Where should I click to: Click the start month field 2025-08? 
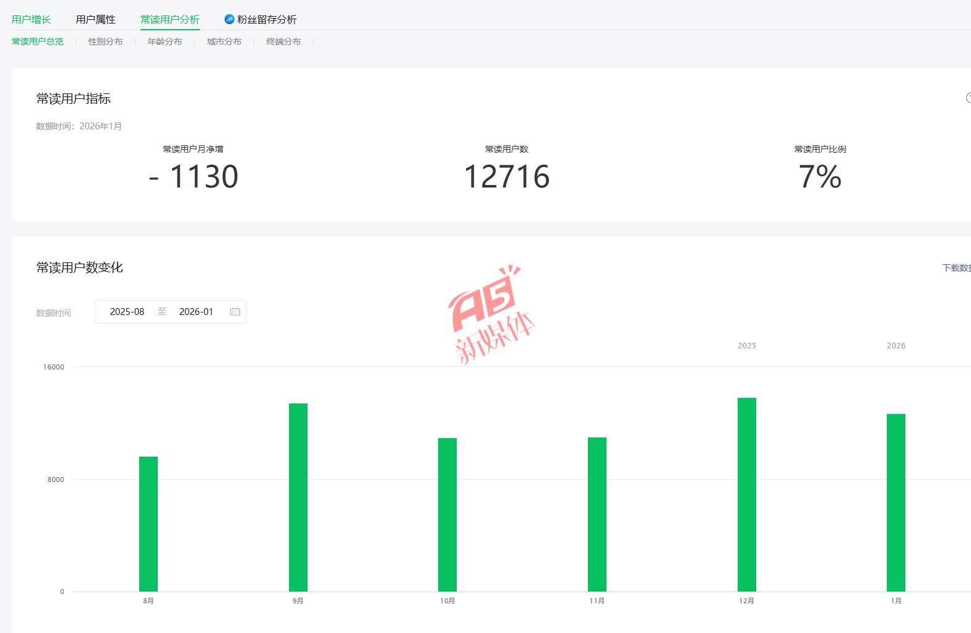(x=127, y=312)
